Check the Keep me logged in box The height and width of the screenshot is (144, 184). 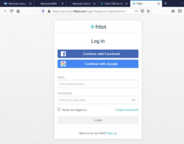pyautogui.click(x=59, y=109)
